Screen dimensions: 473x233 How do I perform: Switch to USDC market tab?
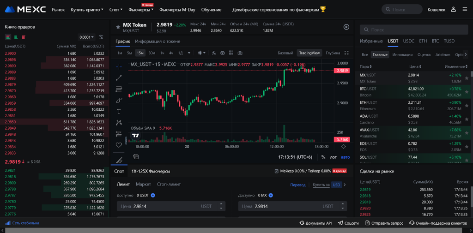(x=409, y=41)
